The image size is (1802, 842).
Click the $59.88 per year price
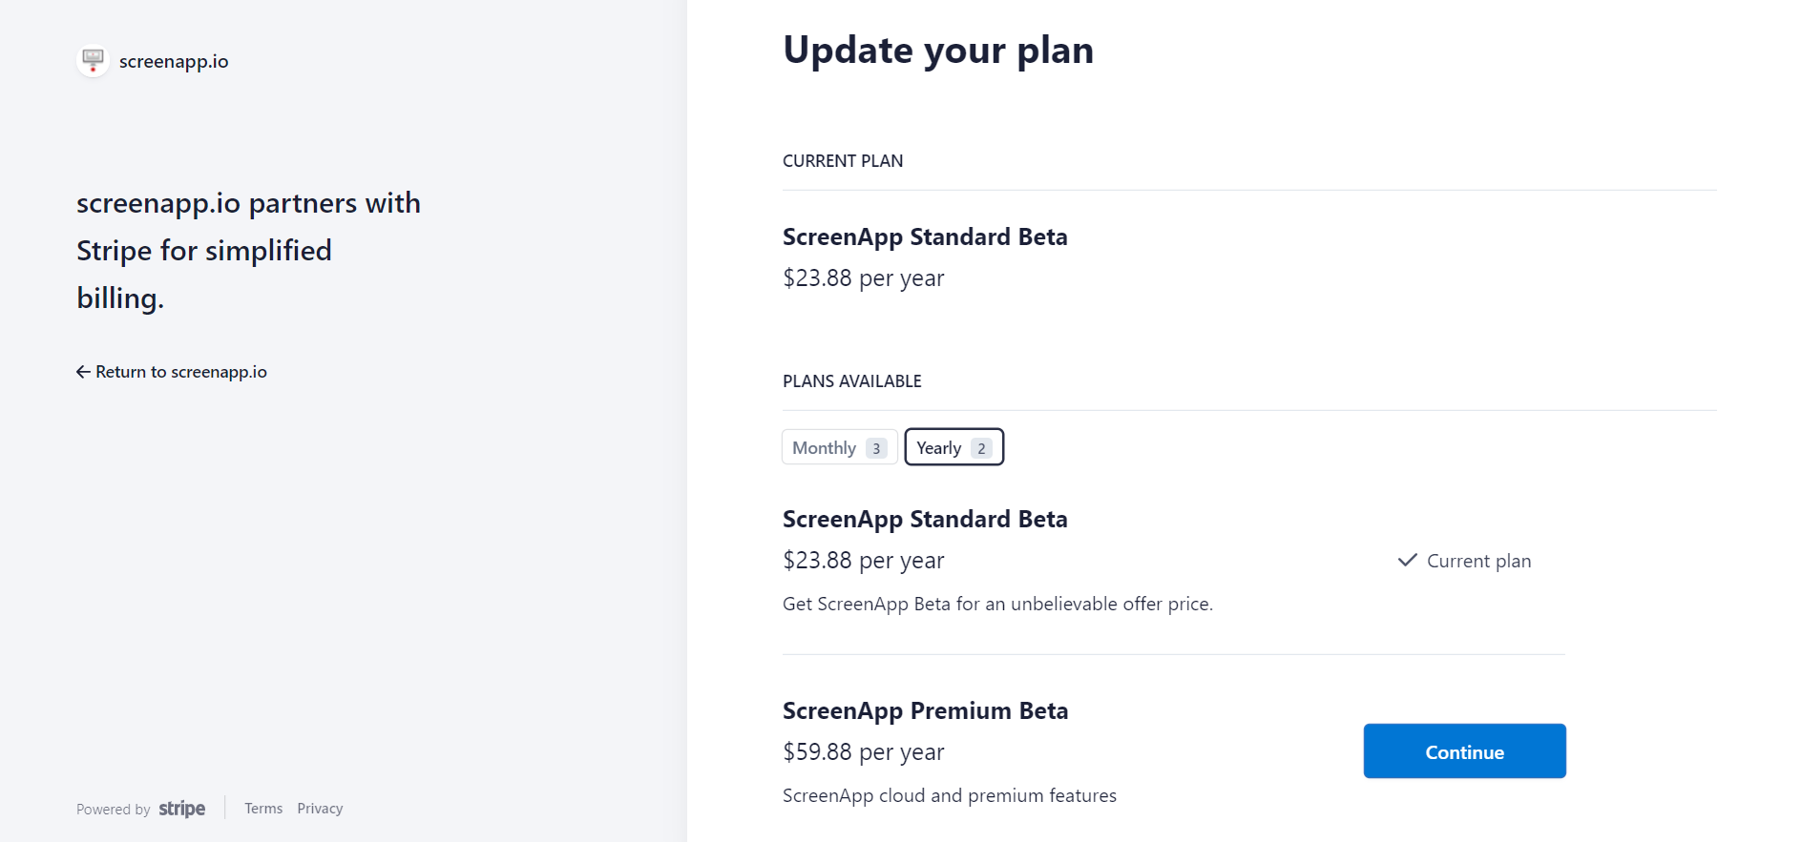click(863, 752)
